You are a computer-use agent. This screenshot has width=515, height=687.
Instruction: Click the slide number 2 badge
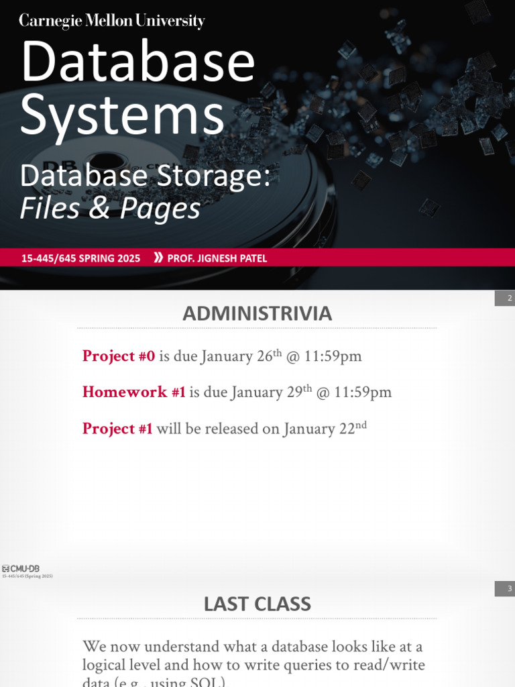505,298
